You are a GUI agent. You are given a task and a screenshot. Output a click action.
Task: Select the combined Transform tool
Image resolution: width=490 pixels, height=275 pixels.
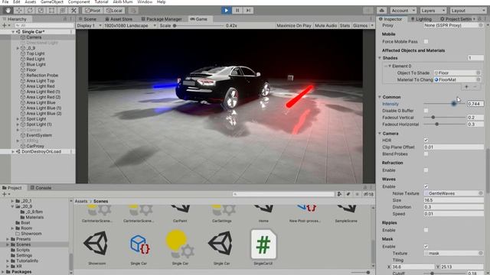click(x=63, y=10)
